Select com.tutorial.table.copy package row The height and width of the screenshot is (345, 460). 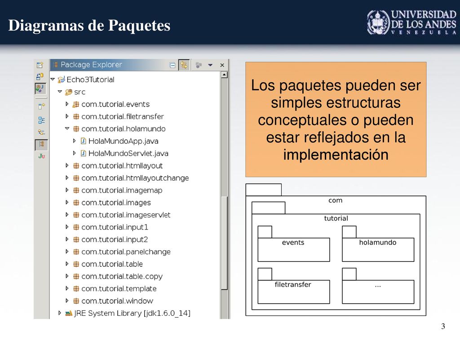click(x=122, y=276)
